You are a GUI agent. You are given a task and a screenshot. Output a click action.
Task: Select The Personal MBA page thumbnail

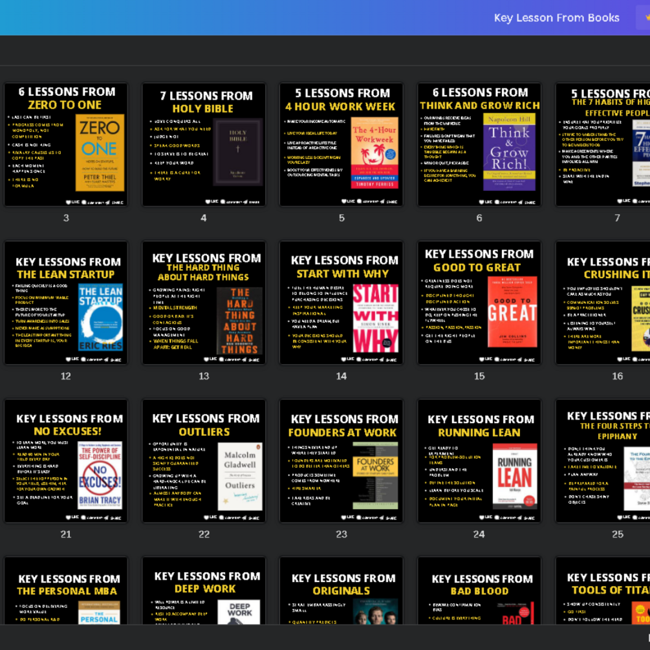point(66,590)
